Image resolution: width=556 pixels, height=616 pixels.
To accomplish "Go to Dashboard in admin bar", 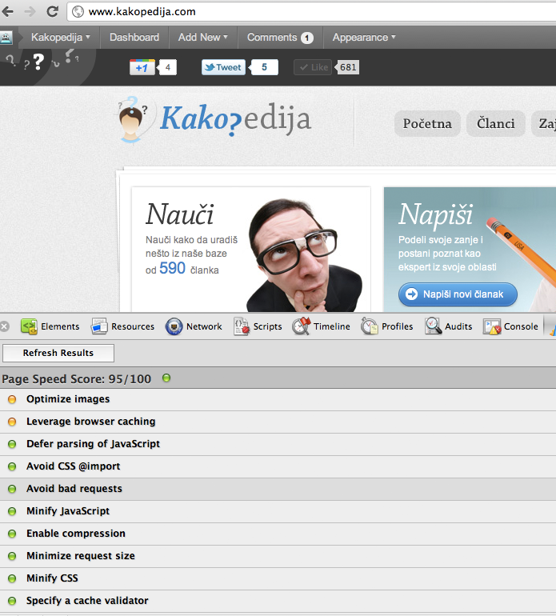I will click(x=134, y=38).
